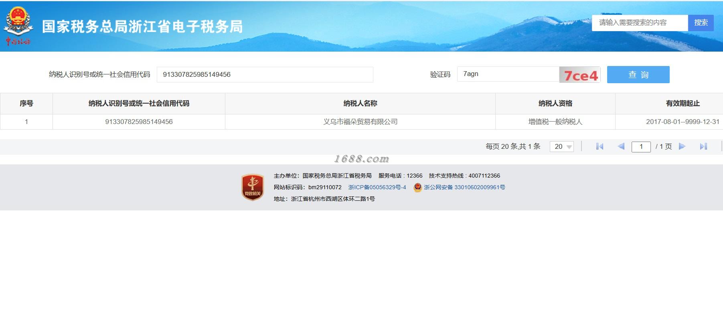Click the 技术支持热线：4007112366 text
The image size is (723, 316).
coord(464,176)
